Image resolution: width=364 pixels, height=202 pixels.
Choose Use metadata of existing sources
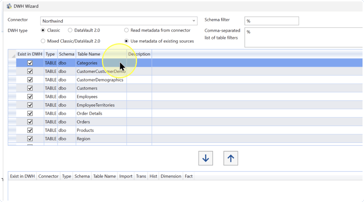pyautogui.click(x=126, y=41)
